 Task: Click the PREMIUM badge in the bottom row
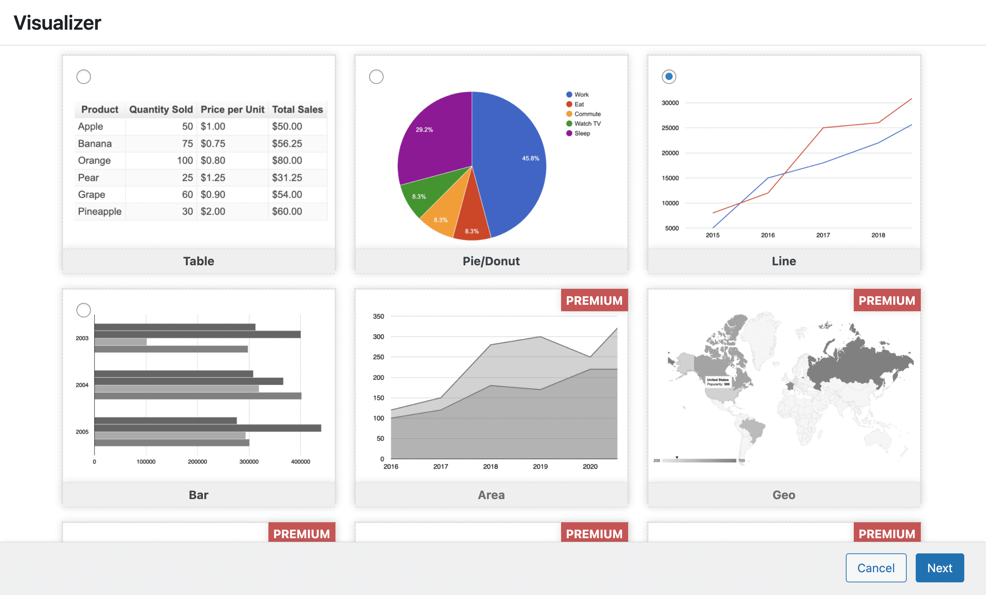302,533
